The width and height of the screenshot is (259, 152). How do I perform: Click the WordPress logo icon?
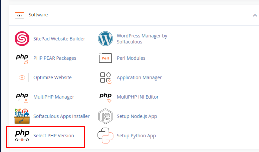(105, 38)
